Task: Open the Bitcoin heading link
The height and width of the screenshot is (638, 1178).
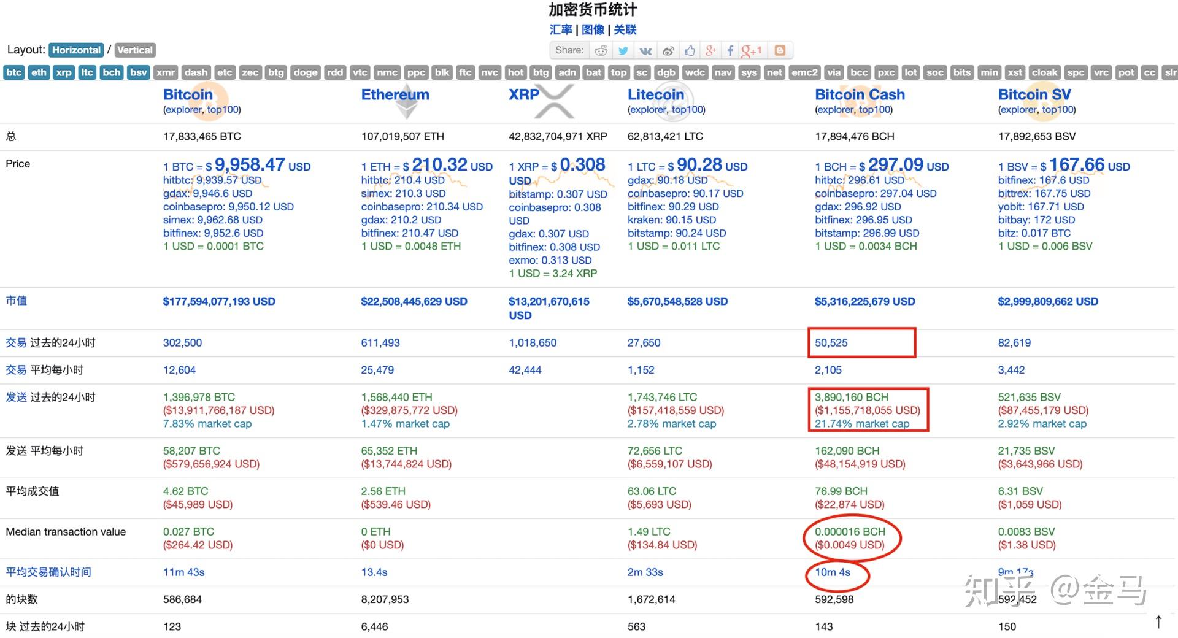Action: 188,94
